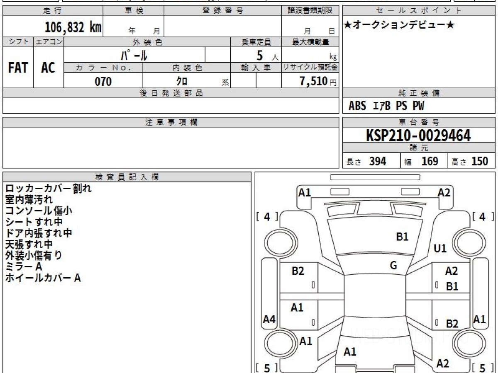Select the note 室内薄汚れ

coord(29,199)
